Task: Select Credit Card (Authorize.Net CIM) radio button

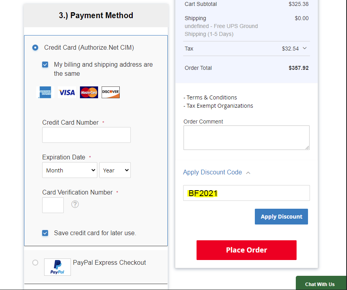Action: (x=35, y=48)
